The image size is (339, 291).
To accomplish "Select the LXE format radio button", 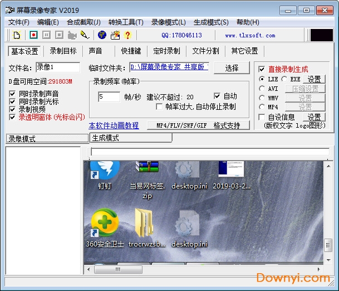I will (262, 79).
